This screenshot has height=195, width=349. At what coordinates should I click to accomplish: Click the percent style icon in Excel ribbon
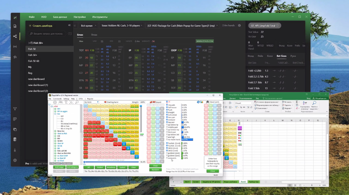point(241,107)
